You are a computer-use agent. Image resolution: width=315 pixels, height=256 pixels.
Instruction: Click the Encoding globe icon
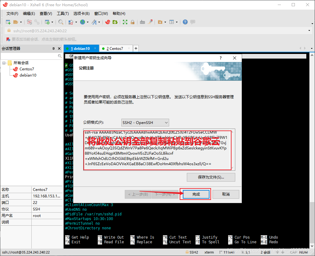point(83,22)
